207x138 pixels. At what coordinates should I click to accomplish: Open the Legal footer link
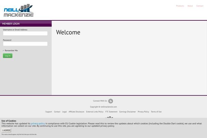click(65, 112)
